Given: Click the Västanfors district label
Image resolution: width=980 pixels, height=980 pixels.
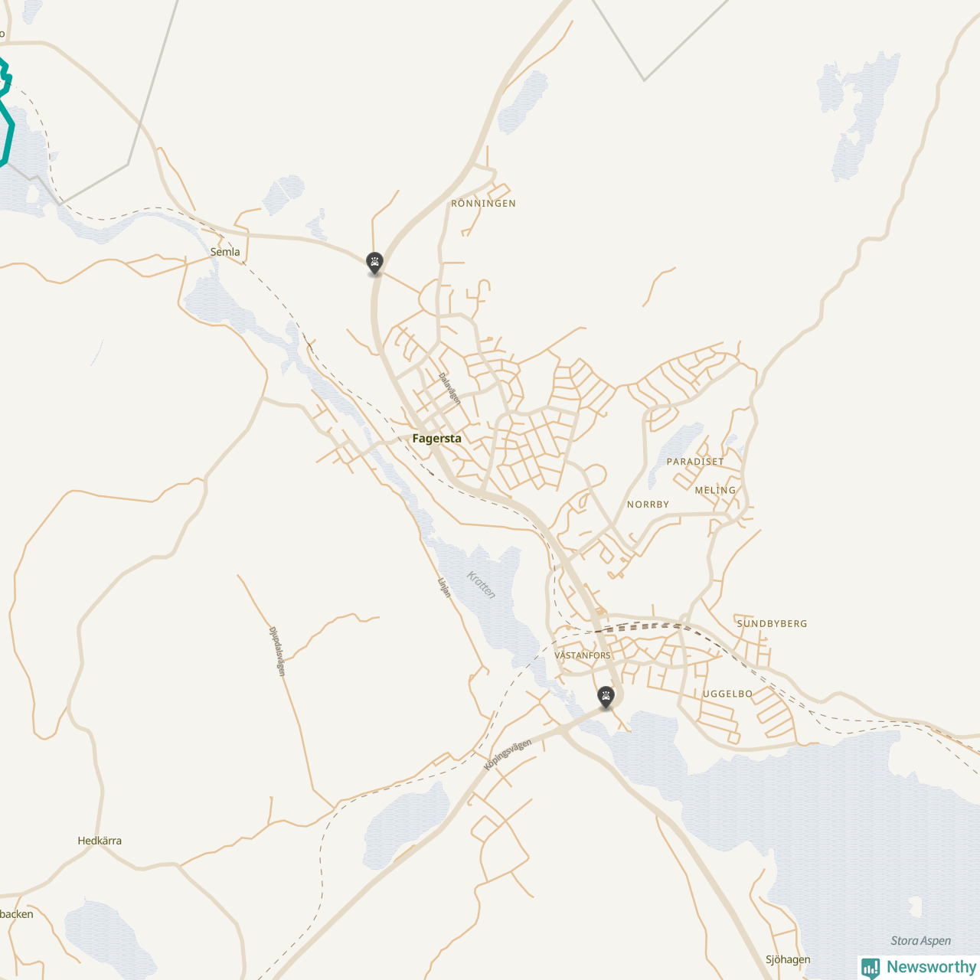Looking at the screenshot, I should pyautogui.click(x=583, y=656).
